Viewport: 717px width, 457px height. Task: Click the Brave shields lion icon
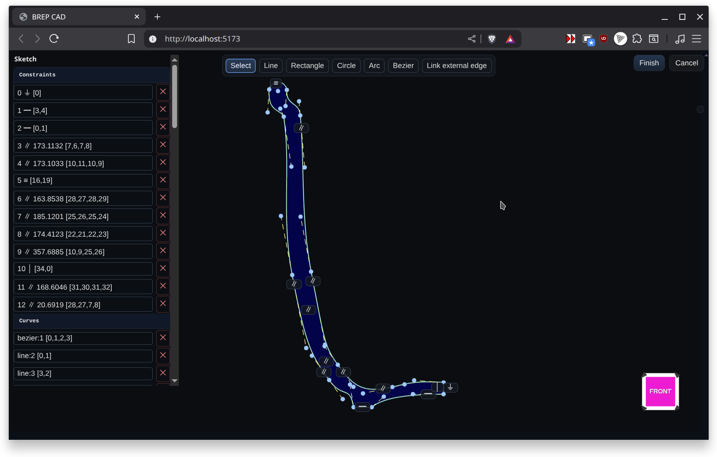point(491,39)
